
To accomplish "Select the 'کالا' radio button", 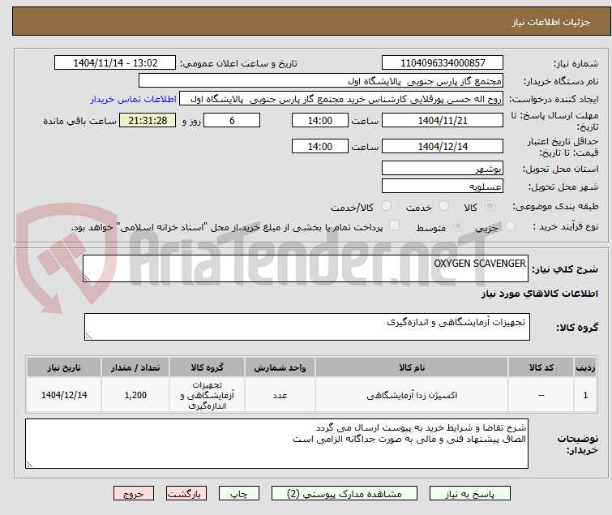I will pos(490,206).
